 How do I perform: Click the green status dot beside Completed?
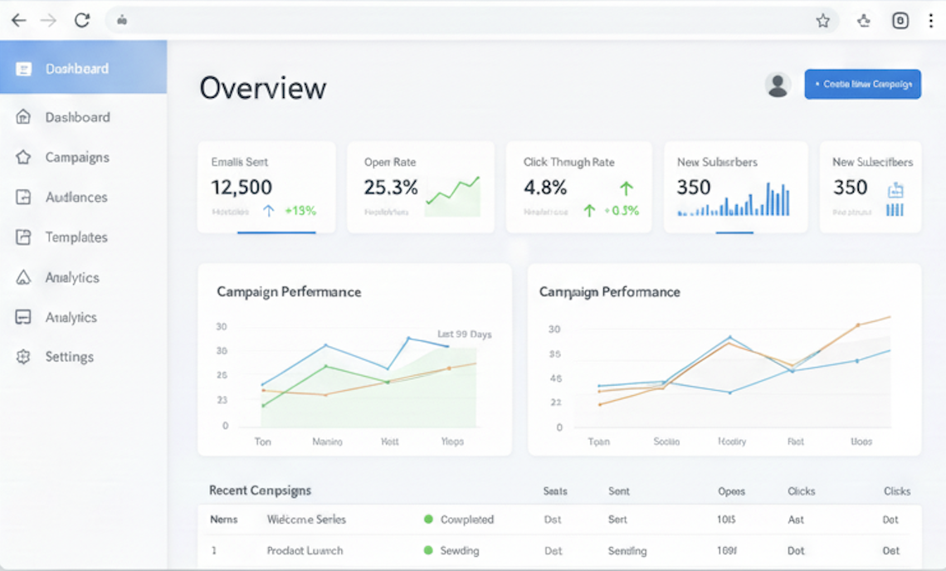click(429, 520)
